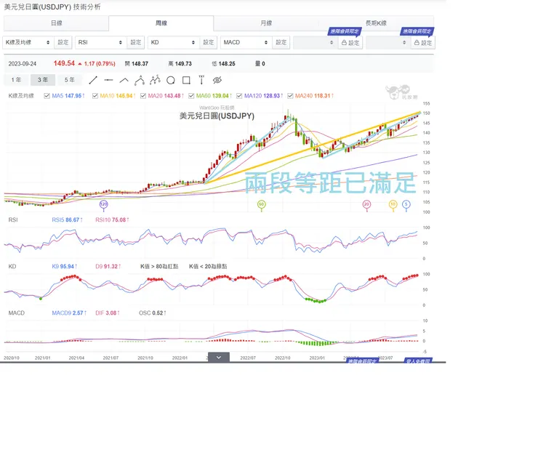Image resolution: width=538 pixels, height=463 pixels.
Task: Choose the angle line drawing tool
Action: coord(124,80)
